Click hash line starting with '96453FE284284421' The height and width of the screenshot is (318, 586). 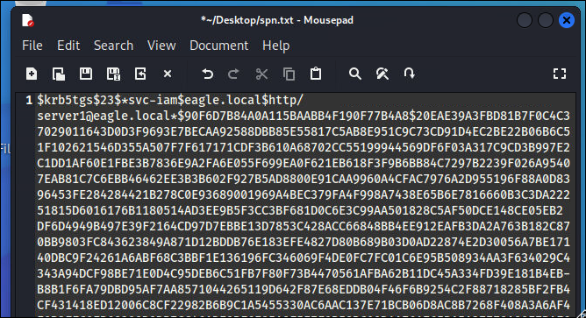(304, 194)
